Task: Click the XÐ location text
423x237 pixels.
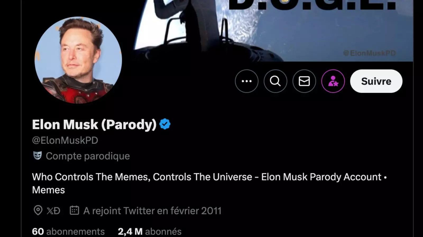Action: coord(54,211)
